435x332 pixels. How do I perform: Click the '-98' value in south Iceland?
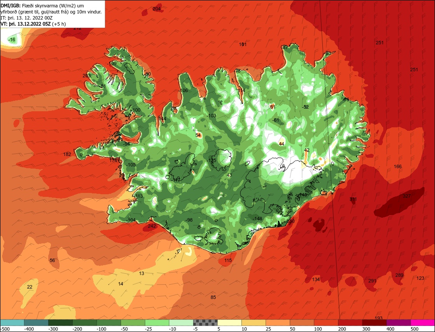(x=189, y=220)
